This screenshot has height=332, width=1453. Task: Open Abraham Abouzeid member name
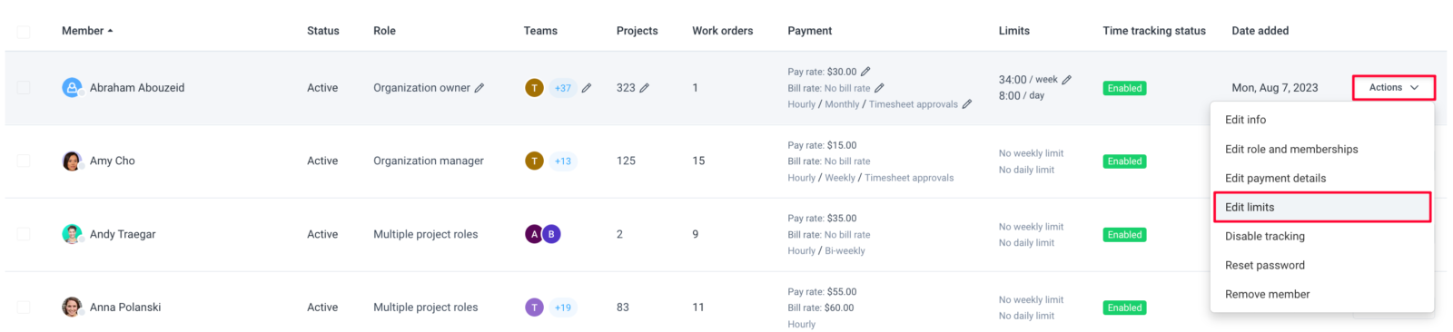tap(137, 88)
